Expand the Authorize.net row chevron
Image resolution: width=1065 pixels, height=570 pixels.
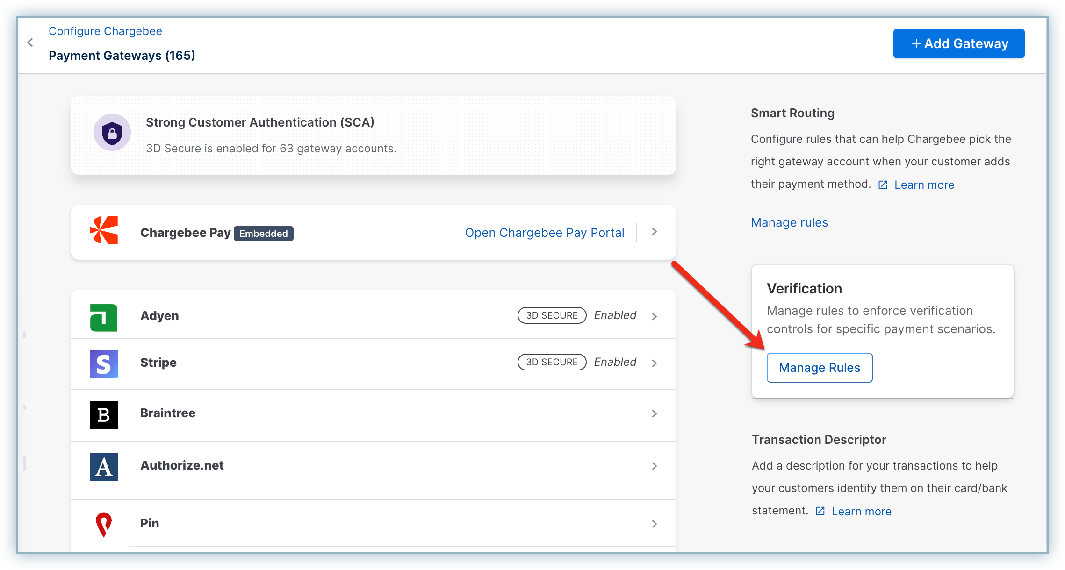pyautogui.click(x=655, y=466)
